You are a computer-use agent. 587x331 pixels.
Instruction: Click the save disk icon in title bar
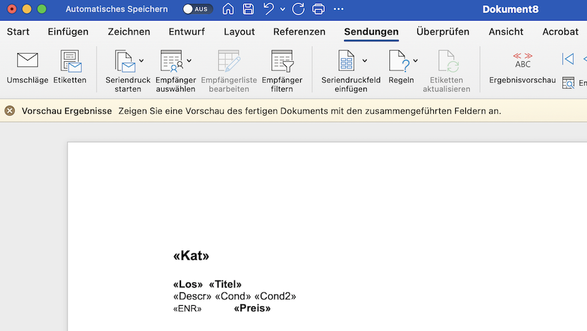248,9
